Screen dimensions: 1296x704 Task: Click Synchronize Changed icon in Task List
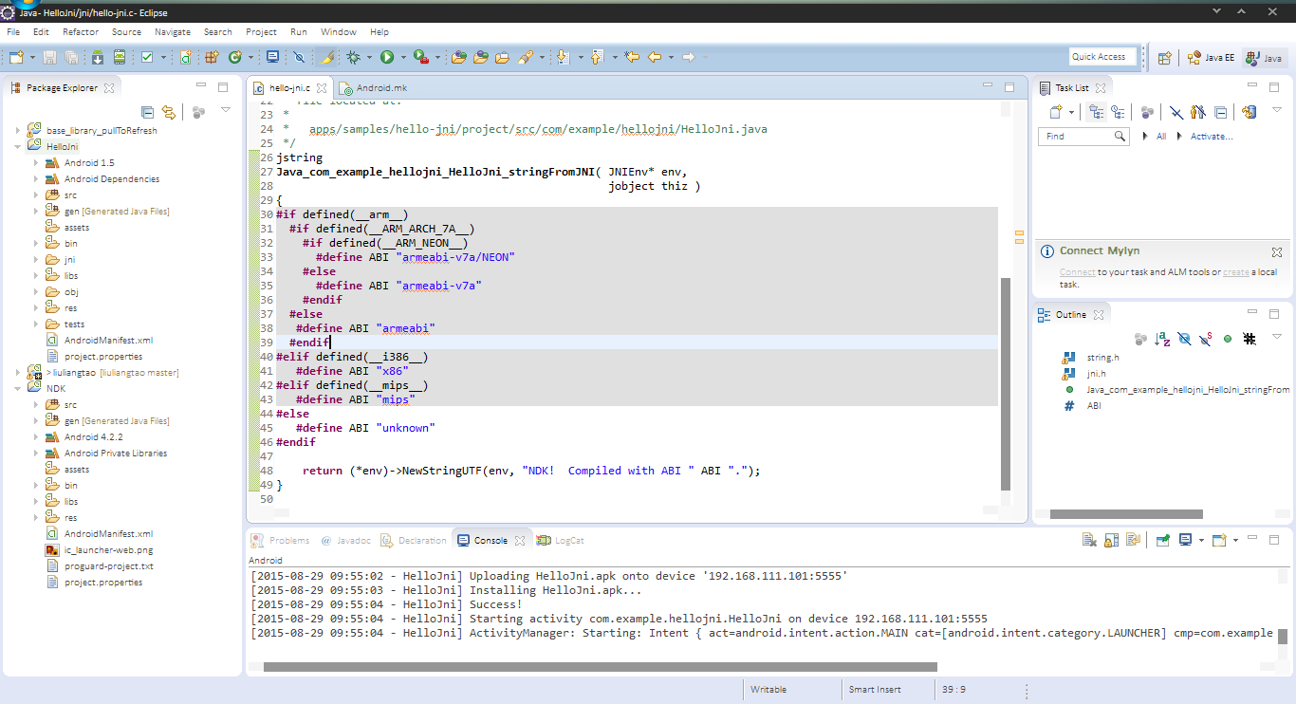[x=1250, y=112]
